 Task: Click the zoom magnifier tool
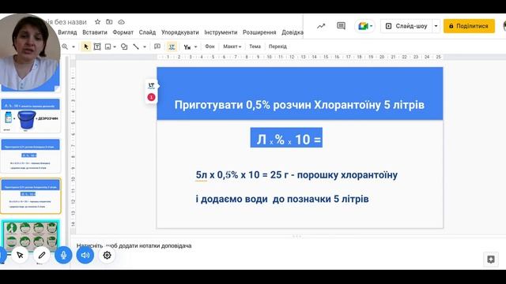[x=65, y=47]
